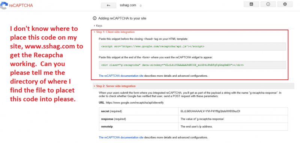Open the analytics bar chart button
Image resolution: width=300 pixels, height=143 pixels.
(x=251, y=4)
